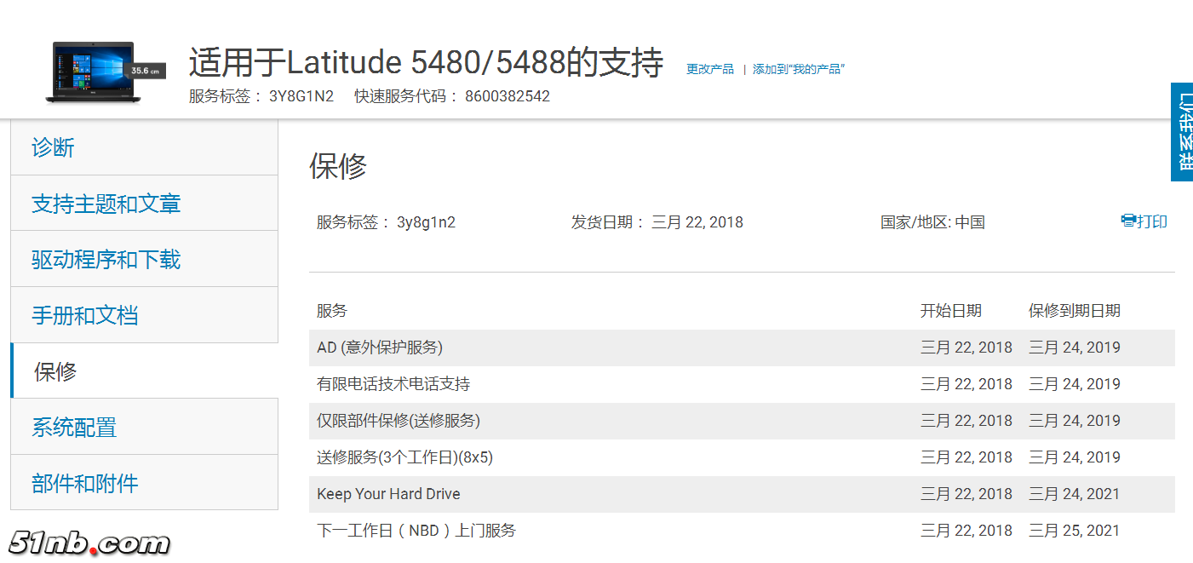Viewport: 1193px width, 563px height.
Task: Click the 保修到期日期 column header
Action: 1074,311
